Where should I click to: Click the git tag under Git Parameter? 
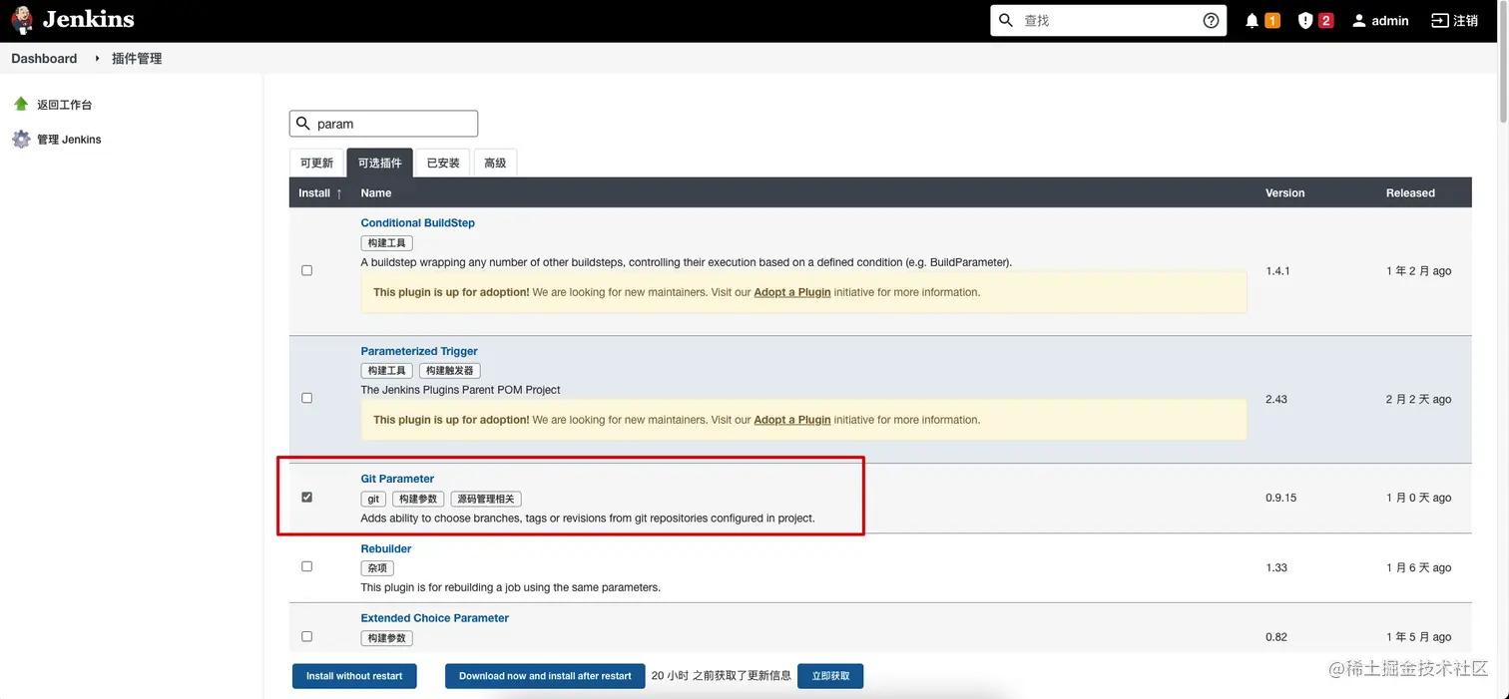click(x=373, y=499)
